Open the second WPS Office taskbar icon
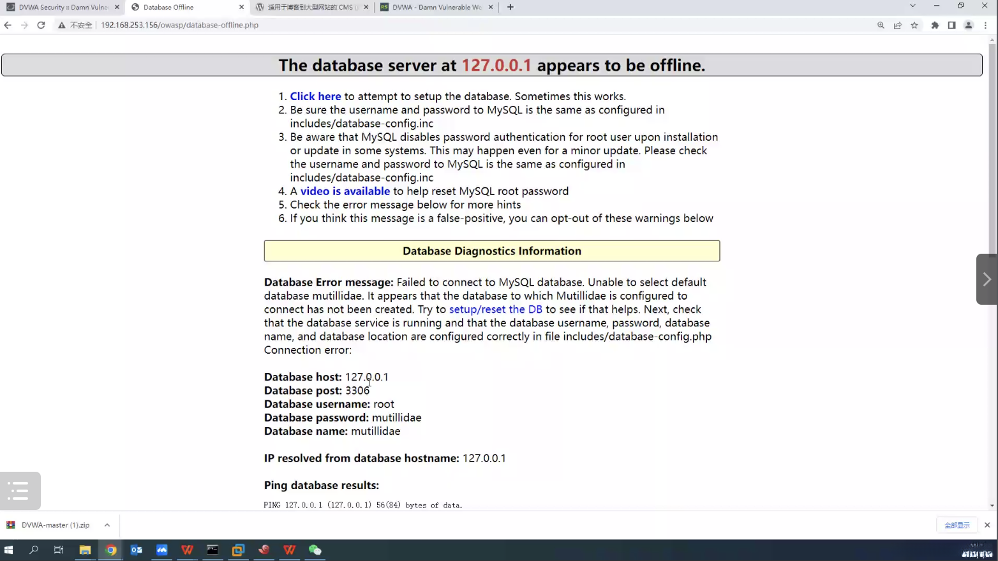 [x=289, y=550]
